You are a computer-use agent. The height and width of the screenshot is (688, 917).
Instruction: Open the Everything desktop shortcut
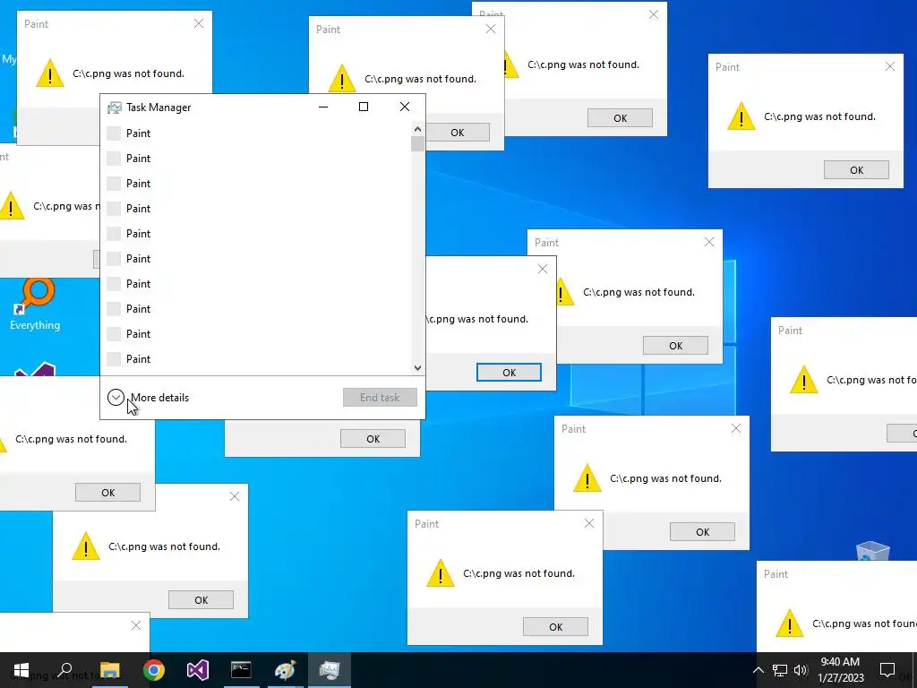pos(35,305)
